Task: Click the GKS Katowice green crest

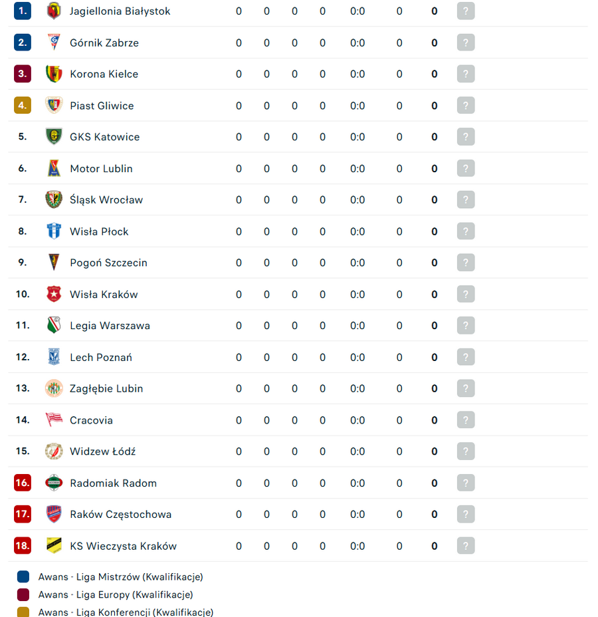Action: (x=54, y=137)
